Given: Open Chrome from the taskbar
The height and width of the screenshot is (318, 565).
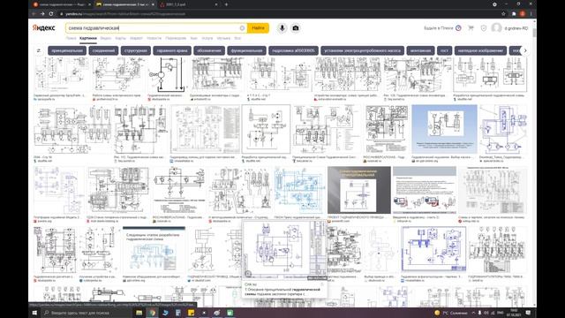Looking at the screenshot, I should (152, 313).
